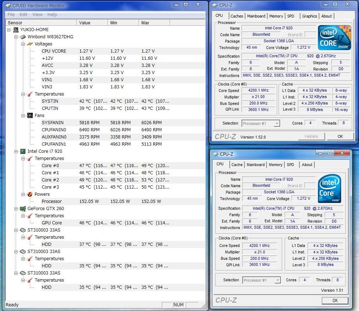Collapse the Winbond W83627DHG node
The width and height of the screenshot is (359, 311).
(x=16, y=37)
